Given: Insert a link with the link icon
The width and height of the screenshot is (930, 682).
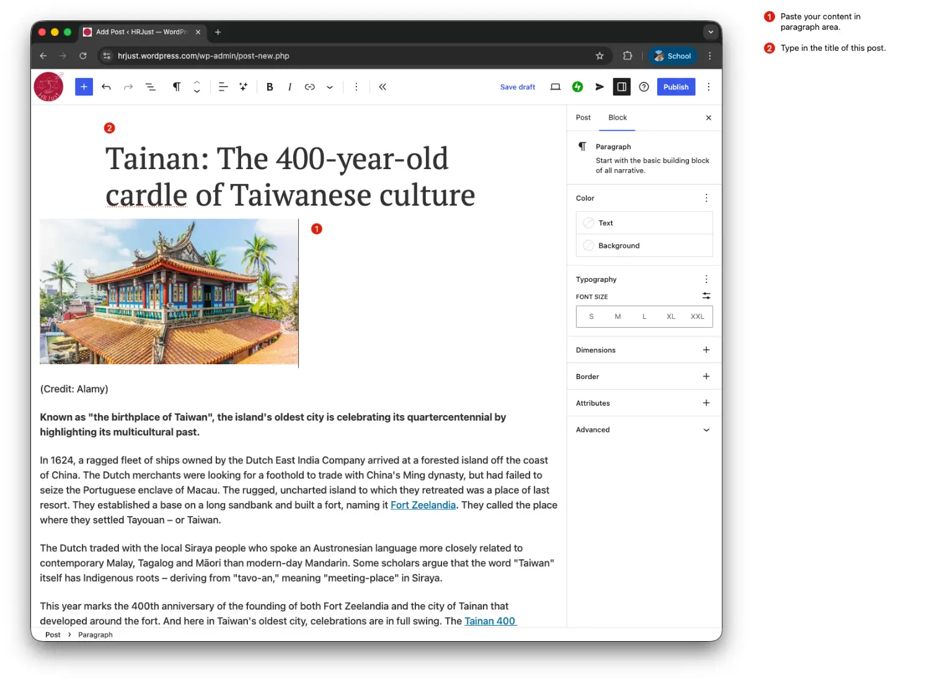Looking at the screenshot, I should [310, 87].
